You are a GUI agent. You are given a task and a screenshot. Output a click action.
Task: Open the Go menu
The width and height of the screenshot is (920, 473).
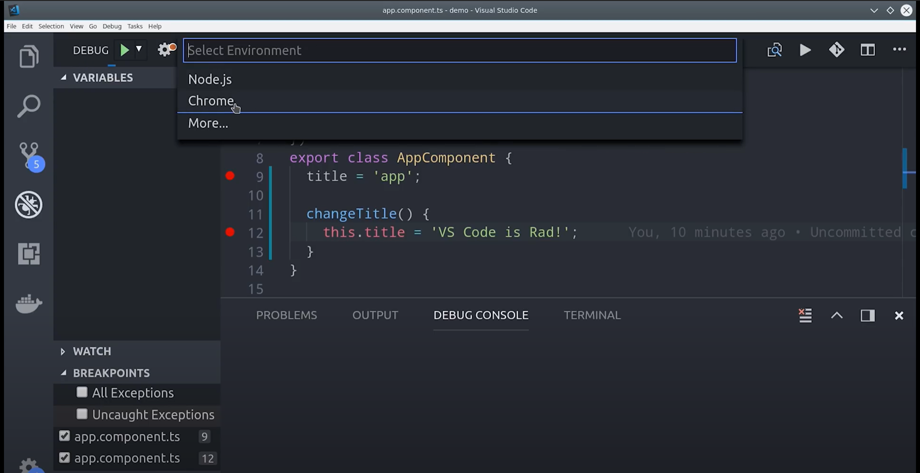(93, 26)
